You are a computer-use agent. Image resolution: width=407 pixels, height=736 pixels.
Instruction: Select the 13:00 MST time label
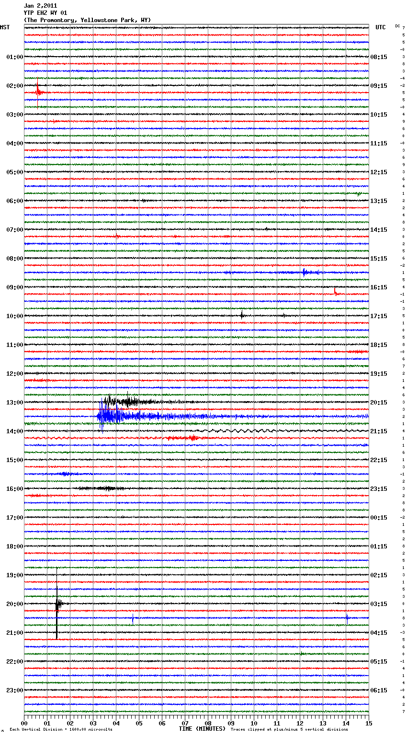click(15, 403)
